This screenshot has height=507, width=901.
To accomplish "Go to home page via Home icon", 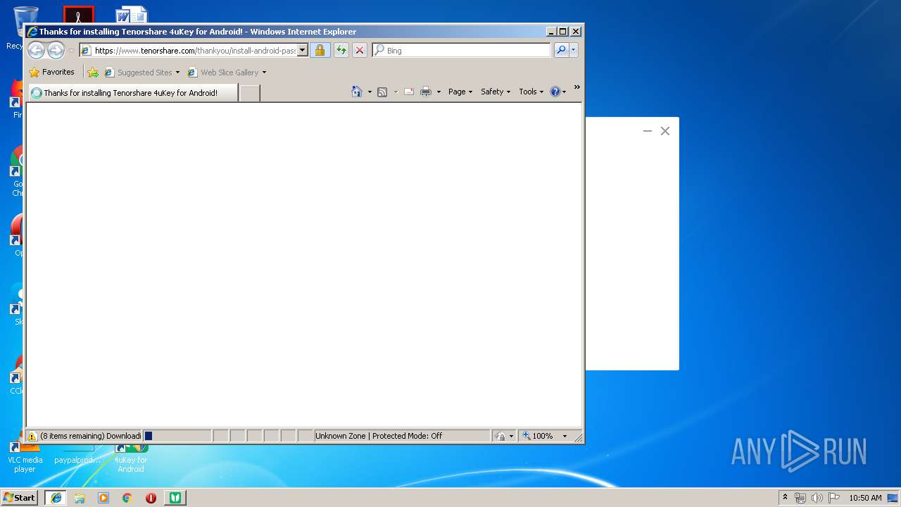I will tap(357, 92).
